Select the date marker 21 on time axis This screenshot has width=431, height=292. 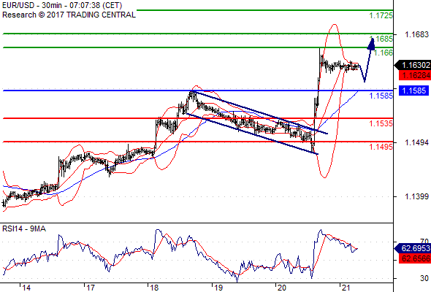[346, 288]
